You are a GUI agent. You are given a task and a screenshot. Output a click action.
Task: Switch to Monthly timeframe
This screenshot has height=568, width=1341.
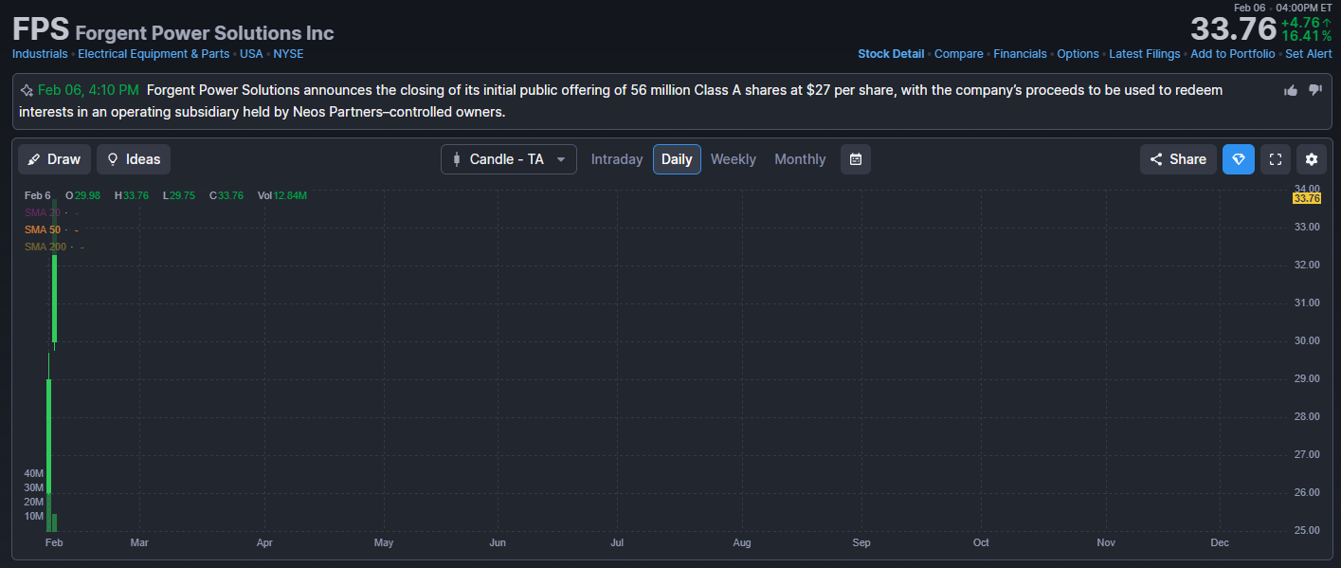tap(800, 159)
